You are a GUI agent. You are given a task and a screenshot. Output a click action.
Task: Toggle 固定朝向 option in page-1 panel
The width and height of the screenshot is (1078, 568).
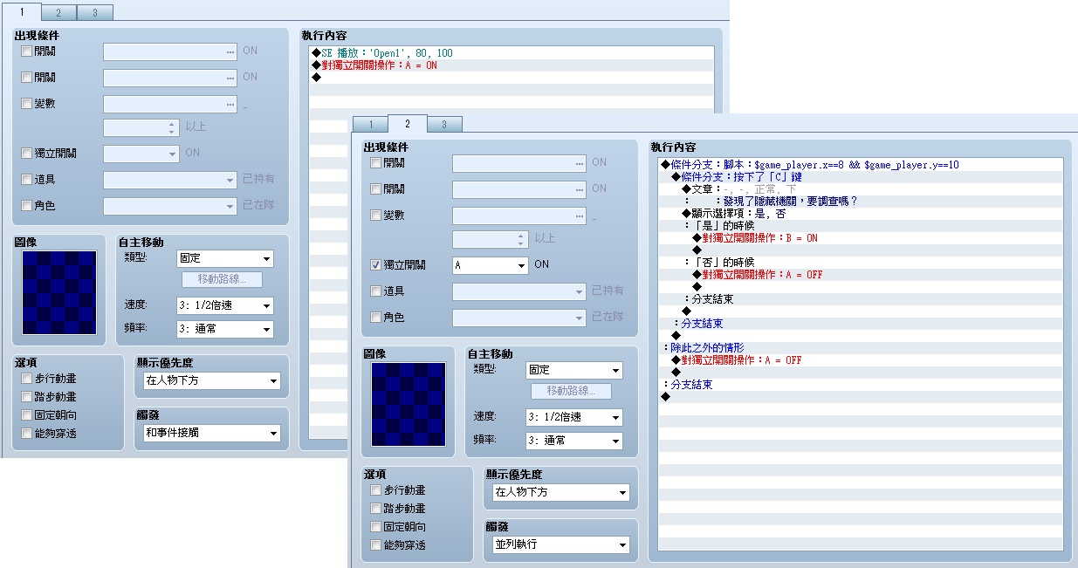pyautogui.click(x=27, y=415)
